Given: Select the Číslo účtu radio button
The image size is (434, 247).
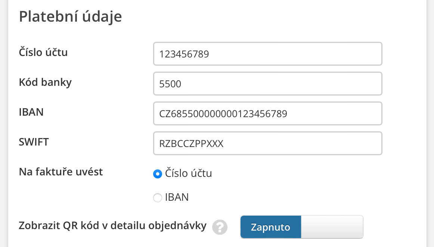Looking at the screenshot, I should tap(158, 174).
